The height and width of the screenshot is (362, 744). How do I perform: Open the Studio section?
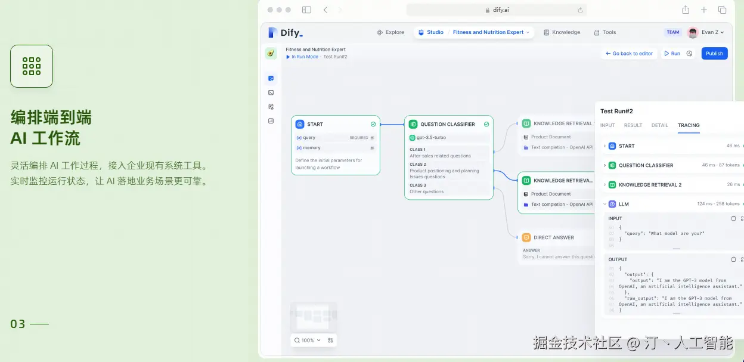point(431,32)
